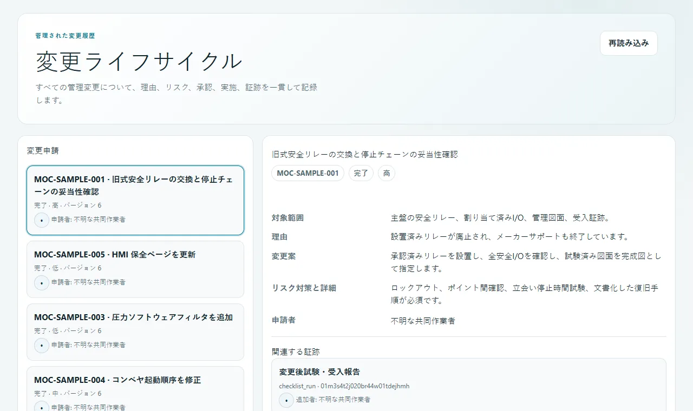Viewport: 693px width, 411px height.
Task: Click the requester avatar icon on MOC-SAMPLE-003 card
Action: (42, 346)
